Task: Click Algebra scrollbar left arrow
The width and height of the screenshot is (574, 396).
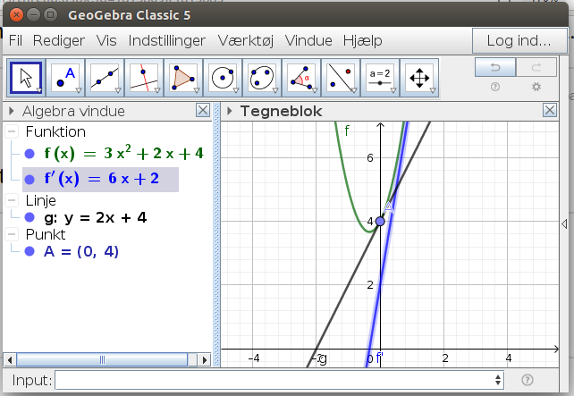Action: pos(10,360)
